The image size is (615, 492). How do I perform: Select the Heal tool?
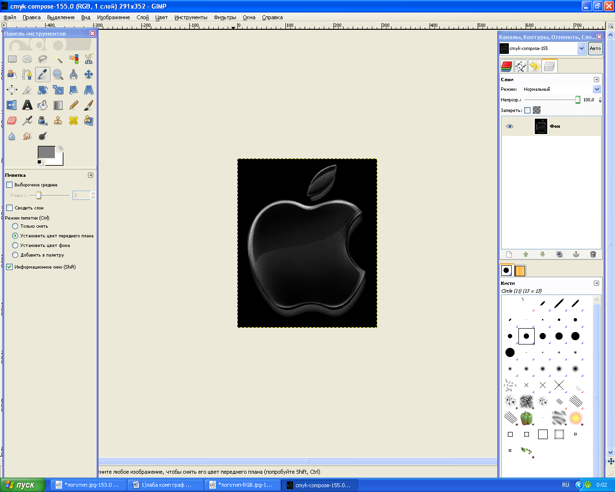pos(74,121)
